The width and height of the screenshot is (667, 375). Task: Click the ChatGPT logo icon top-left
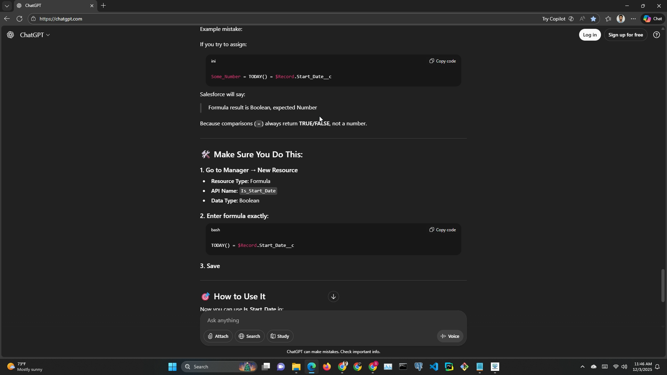point(10,35)
